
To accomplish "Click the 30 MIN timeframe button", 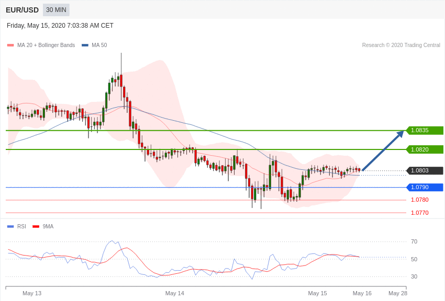I will [56, 10].
